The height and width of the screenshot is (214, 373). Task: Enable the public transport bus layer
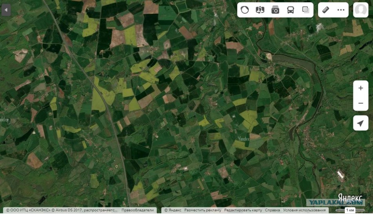pos(291,10)
